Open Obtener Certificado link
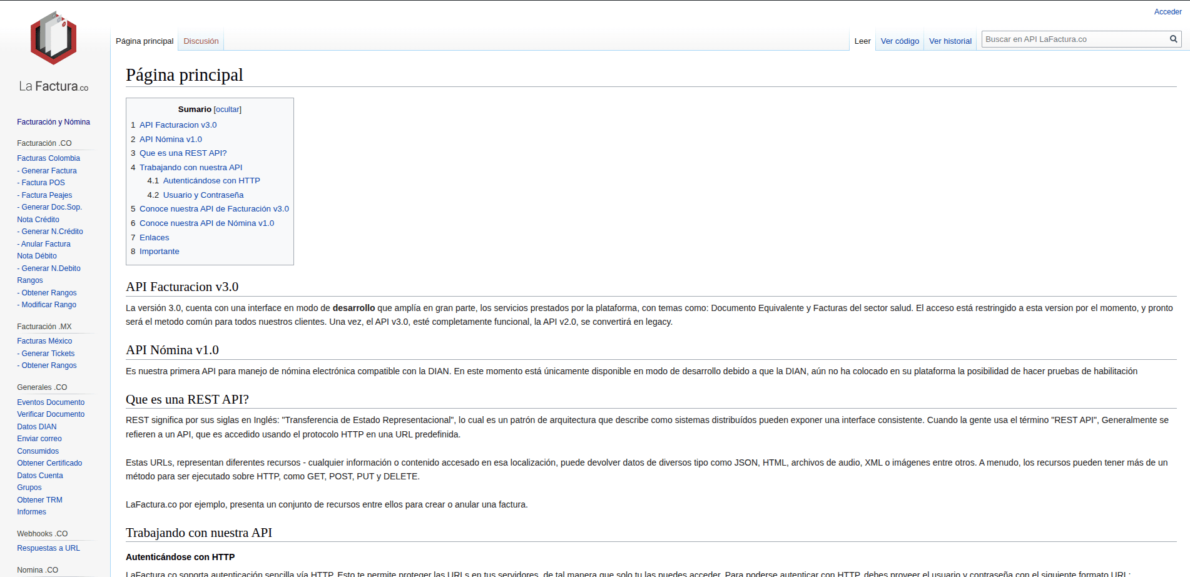 (49, 463)
